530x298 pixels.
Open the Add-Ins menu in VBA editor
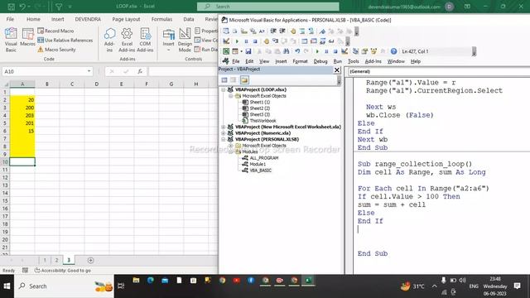tap(373, 61)
